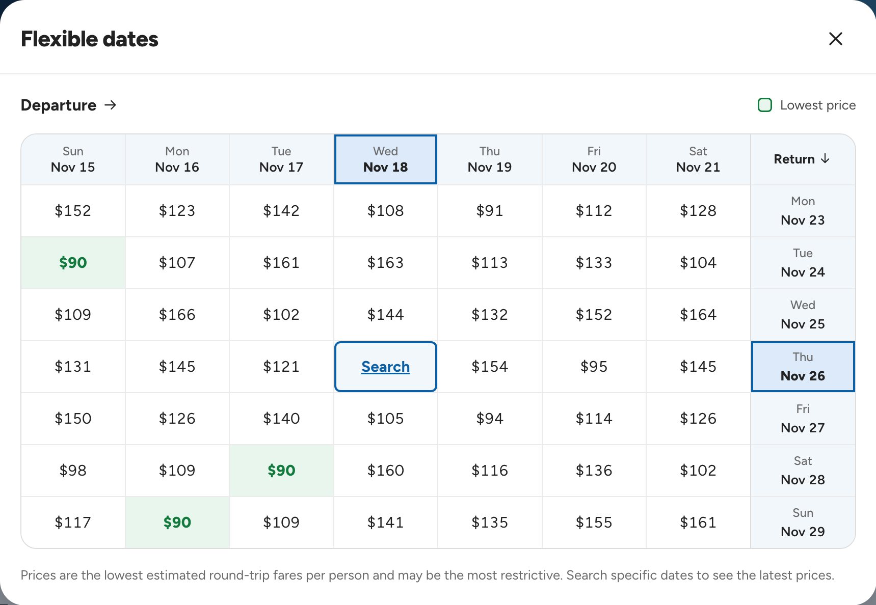Select the $121 fare for Nov 17
Viewport: 876px width, 605px height.
pyautogui.click(x=281, y=367)
